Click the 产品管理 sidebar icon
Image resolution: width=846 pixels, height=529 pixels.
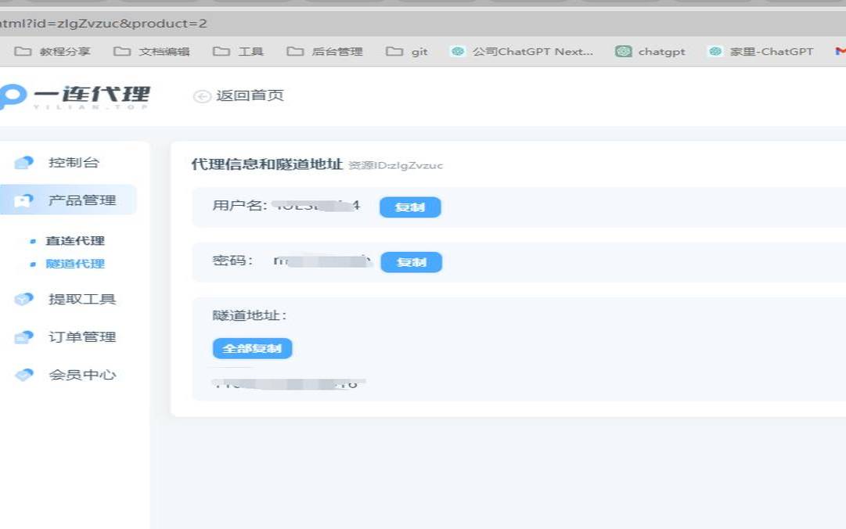[x=23, y=200]
